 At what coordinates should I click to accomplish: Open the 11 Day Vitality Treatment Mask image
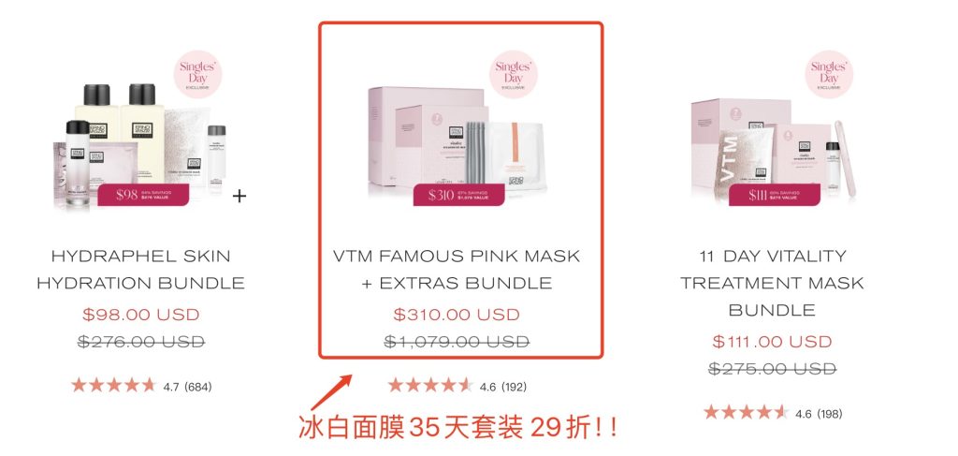773,147
